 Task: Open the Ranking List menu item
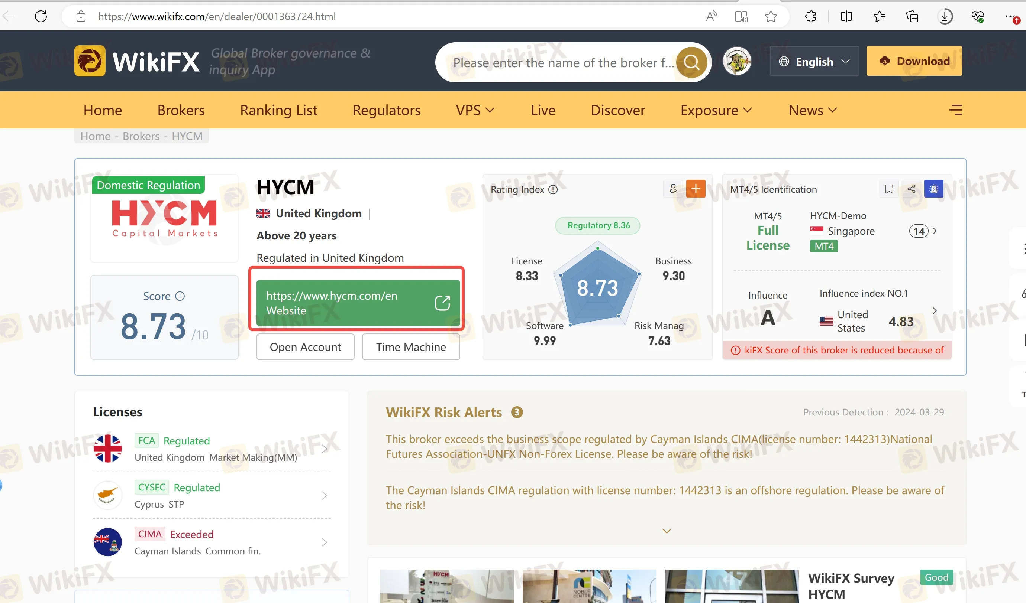(x=278, y=110)
